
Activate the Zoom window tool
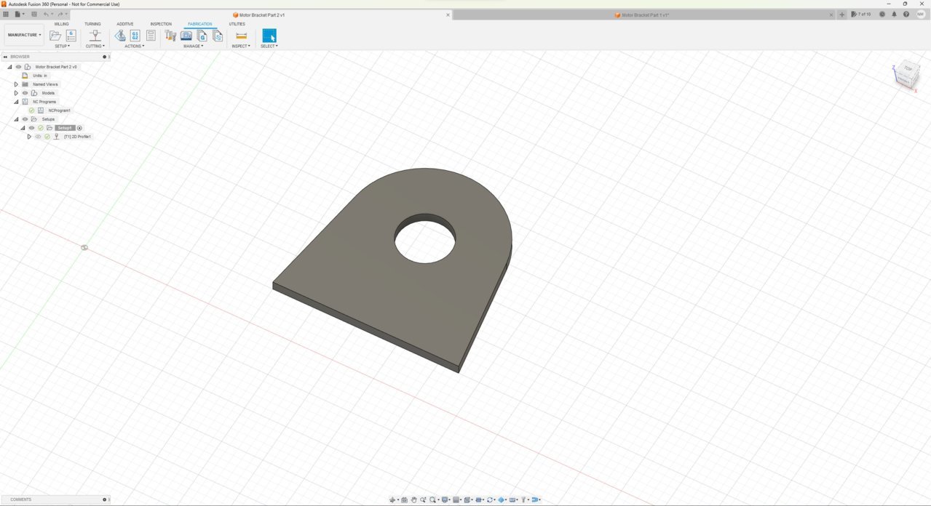tap(423, 499)
